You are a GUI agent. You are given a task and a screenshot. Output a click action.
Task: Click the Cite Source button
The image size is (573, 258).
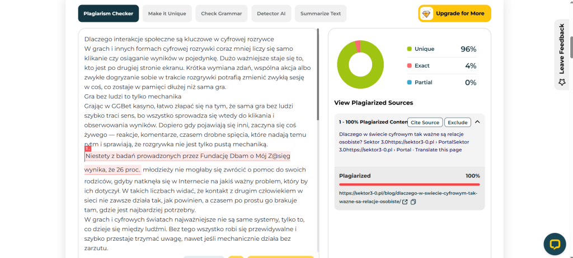425,122
